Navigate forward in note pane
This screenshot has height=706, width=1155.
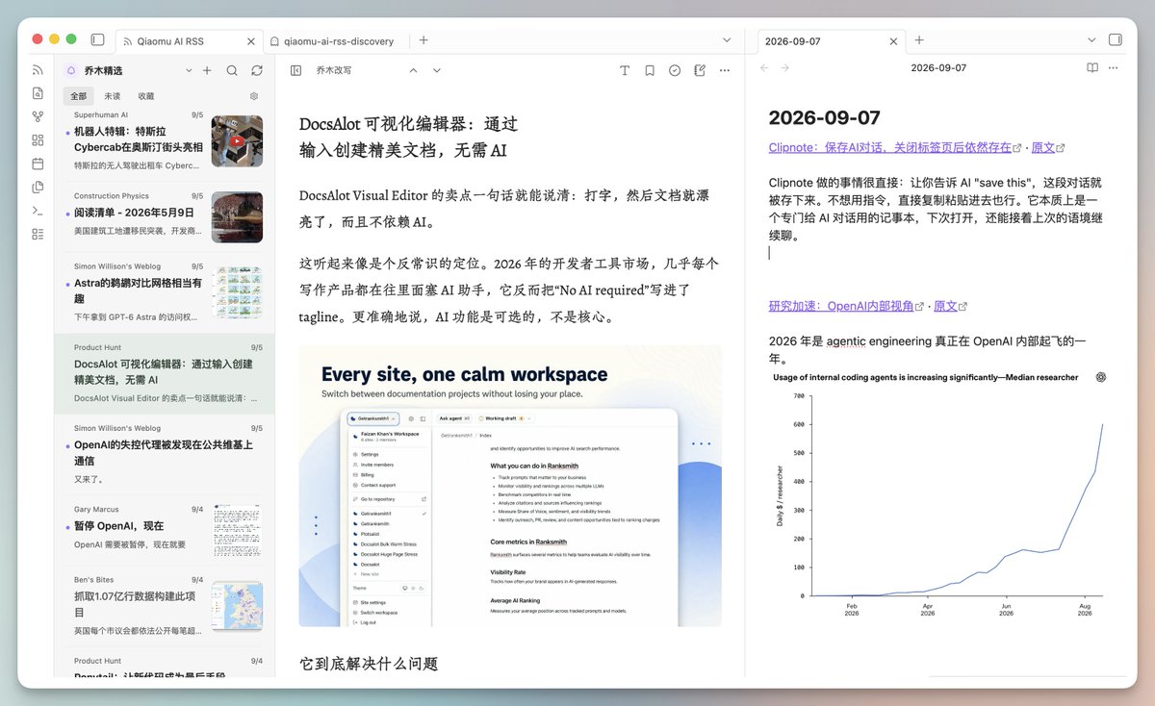[784, 68]
